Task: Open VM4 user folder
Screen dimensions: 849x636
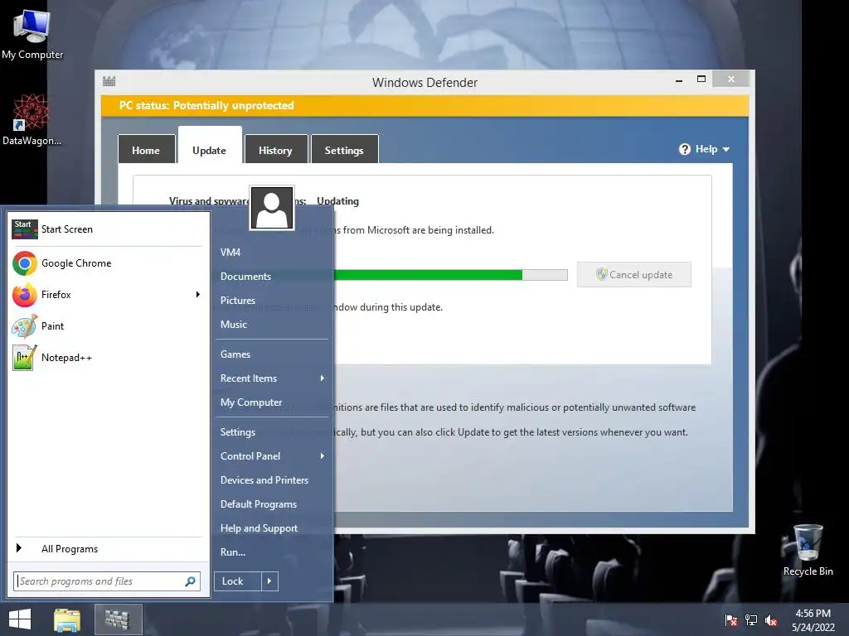Action: tap(272, 253)
